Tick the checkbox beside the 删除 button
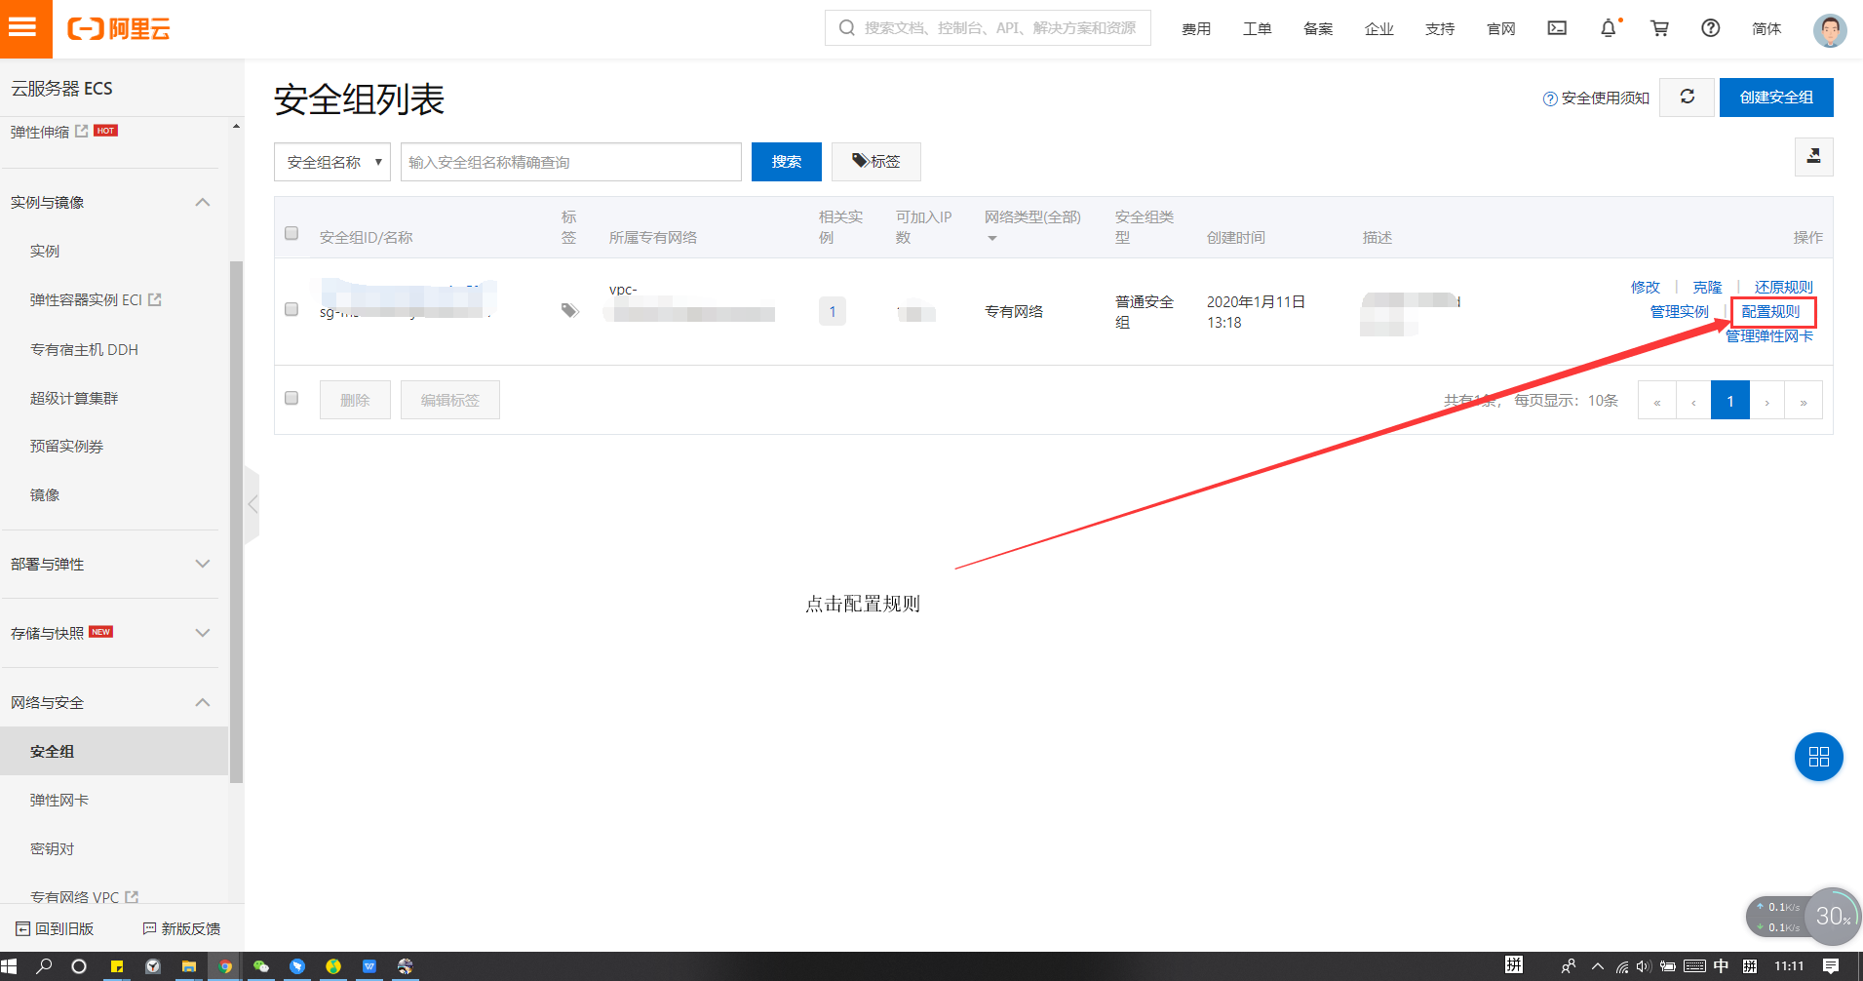Image resolution: width=1863 pixels, height=981 pixels. coord(291,398)
